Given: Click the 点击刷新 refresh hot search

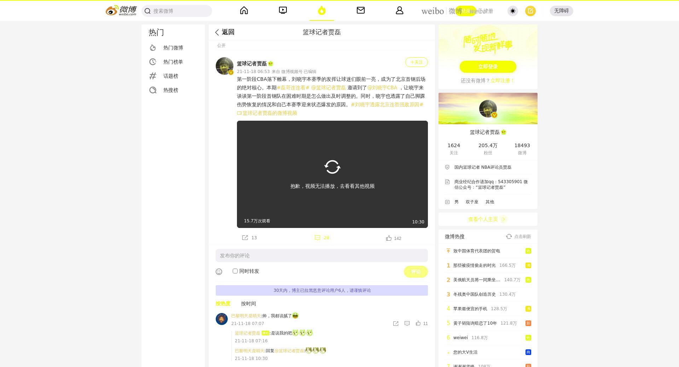Looking at the screenshot, I should coord(518,236).
